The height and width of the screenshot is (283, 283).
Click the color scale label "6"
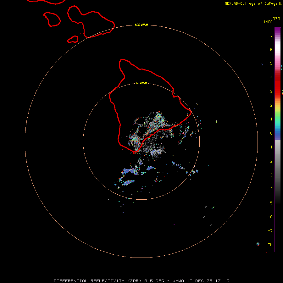pyautogui.click(x=271, y=49)
